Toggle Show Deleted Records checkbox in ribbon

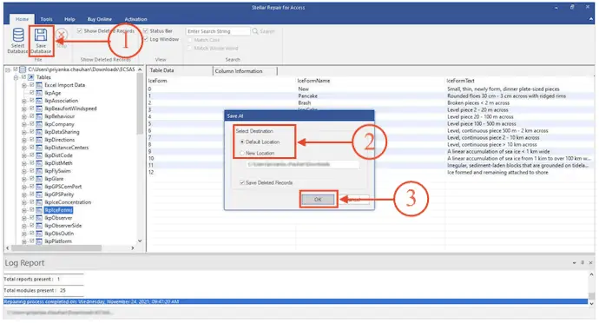tap(80, 30)
